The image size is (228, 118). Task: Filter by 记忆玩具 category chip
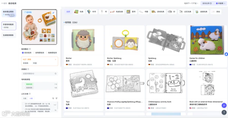pos(185,12)
